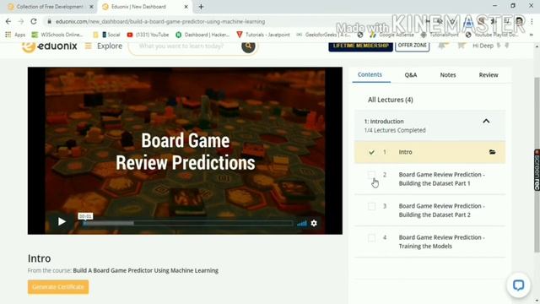This screenshot has height=304, width=540.
Task: Click the Lifetime Membership button
Action: [x=360, y=46]
